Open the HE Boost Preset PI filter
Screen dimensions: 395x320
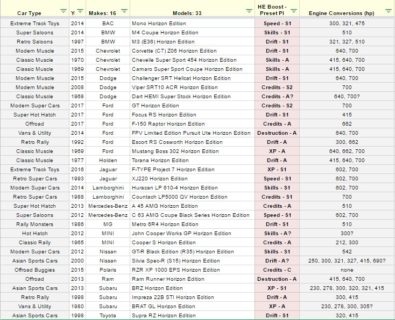tap(294, 11)
